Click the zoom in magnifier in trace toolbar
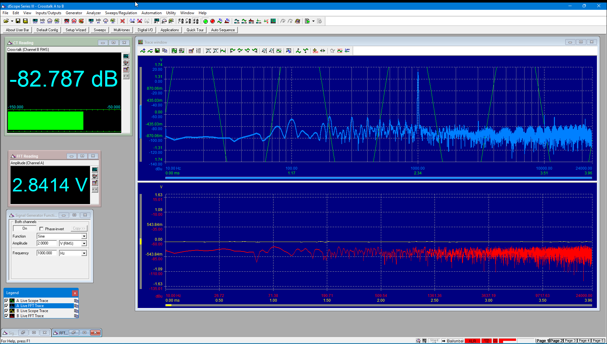607x344 pixels. pos(208,51)
